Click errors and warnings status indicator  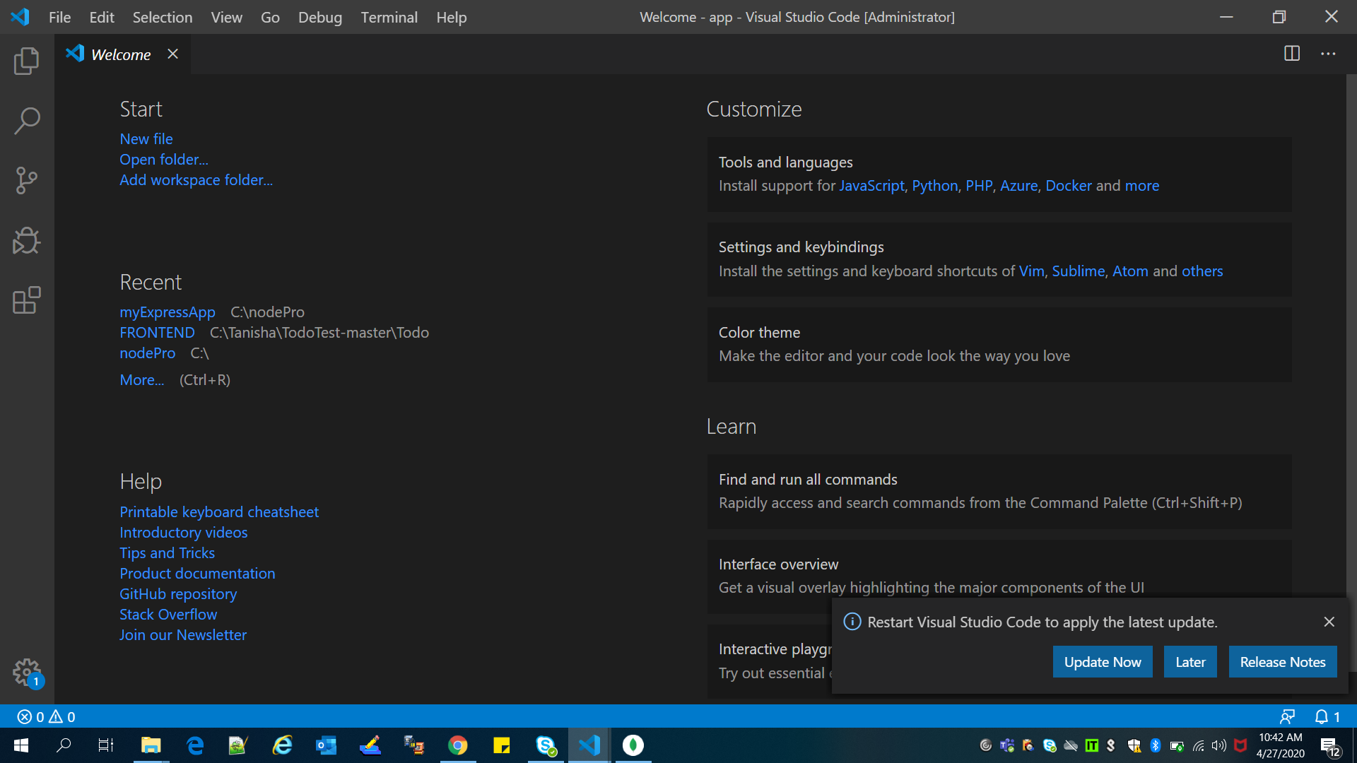pyautogui.click(x=46, y=717)
